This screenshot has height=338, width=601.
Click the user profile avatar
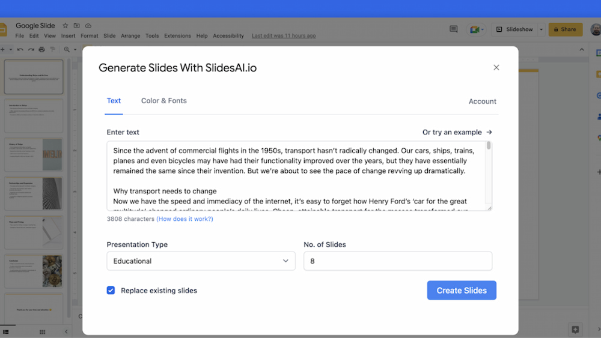tap(596, 29)
